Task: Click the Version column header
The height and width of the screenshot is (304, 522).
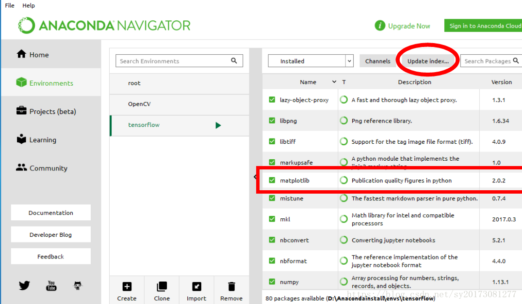Action: pos(502,82)
